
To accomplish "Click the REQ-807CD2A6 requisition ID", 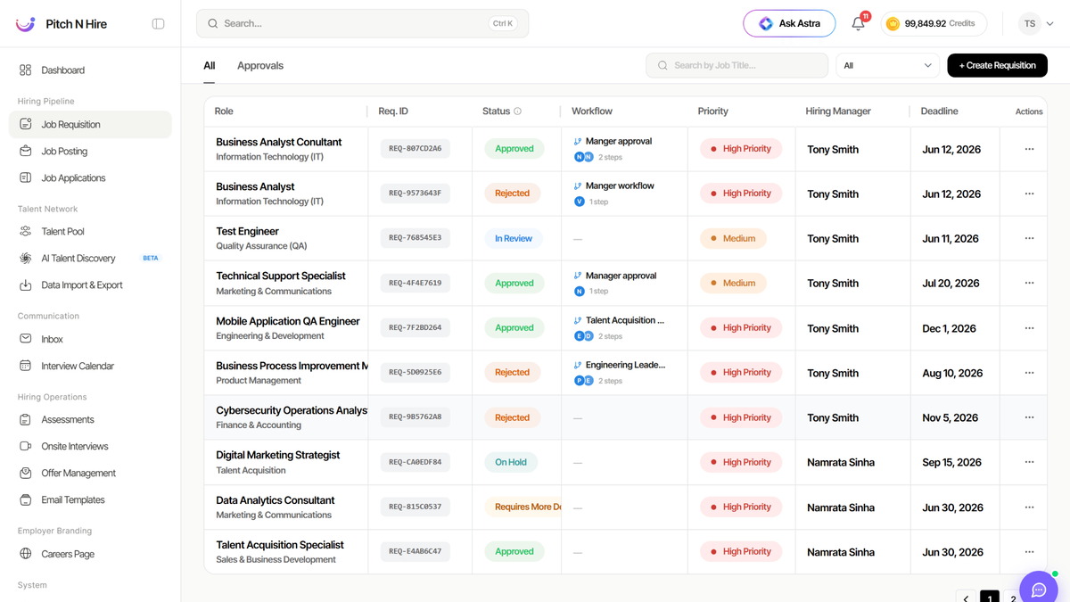I will (415, 149).
